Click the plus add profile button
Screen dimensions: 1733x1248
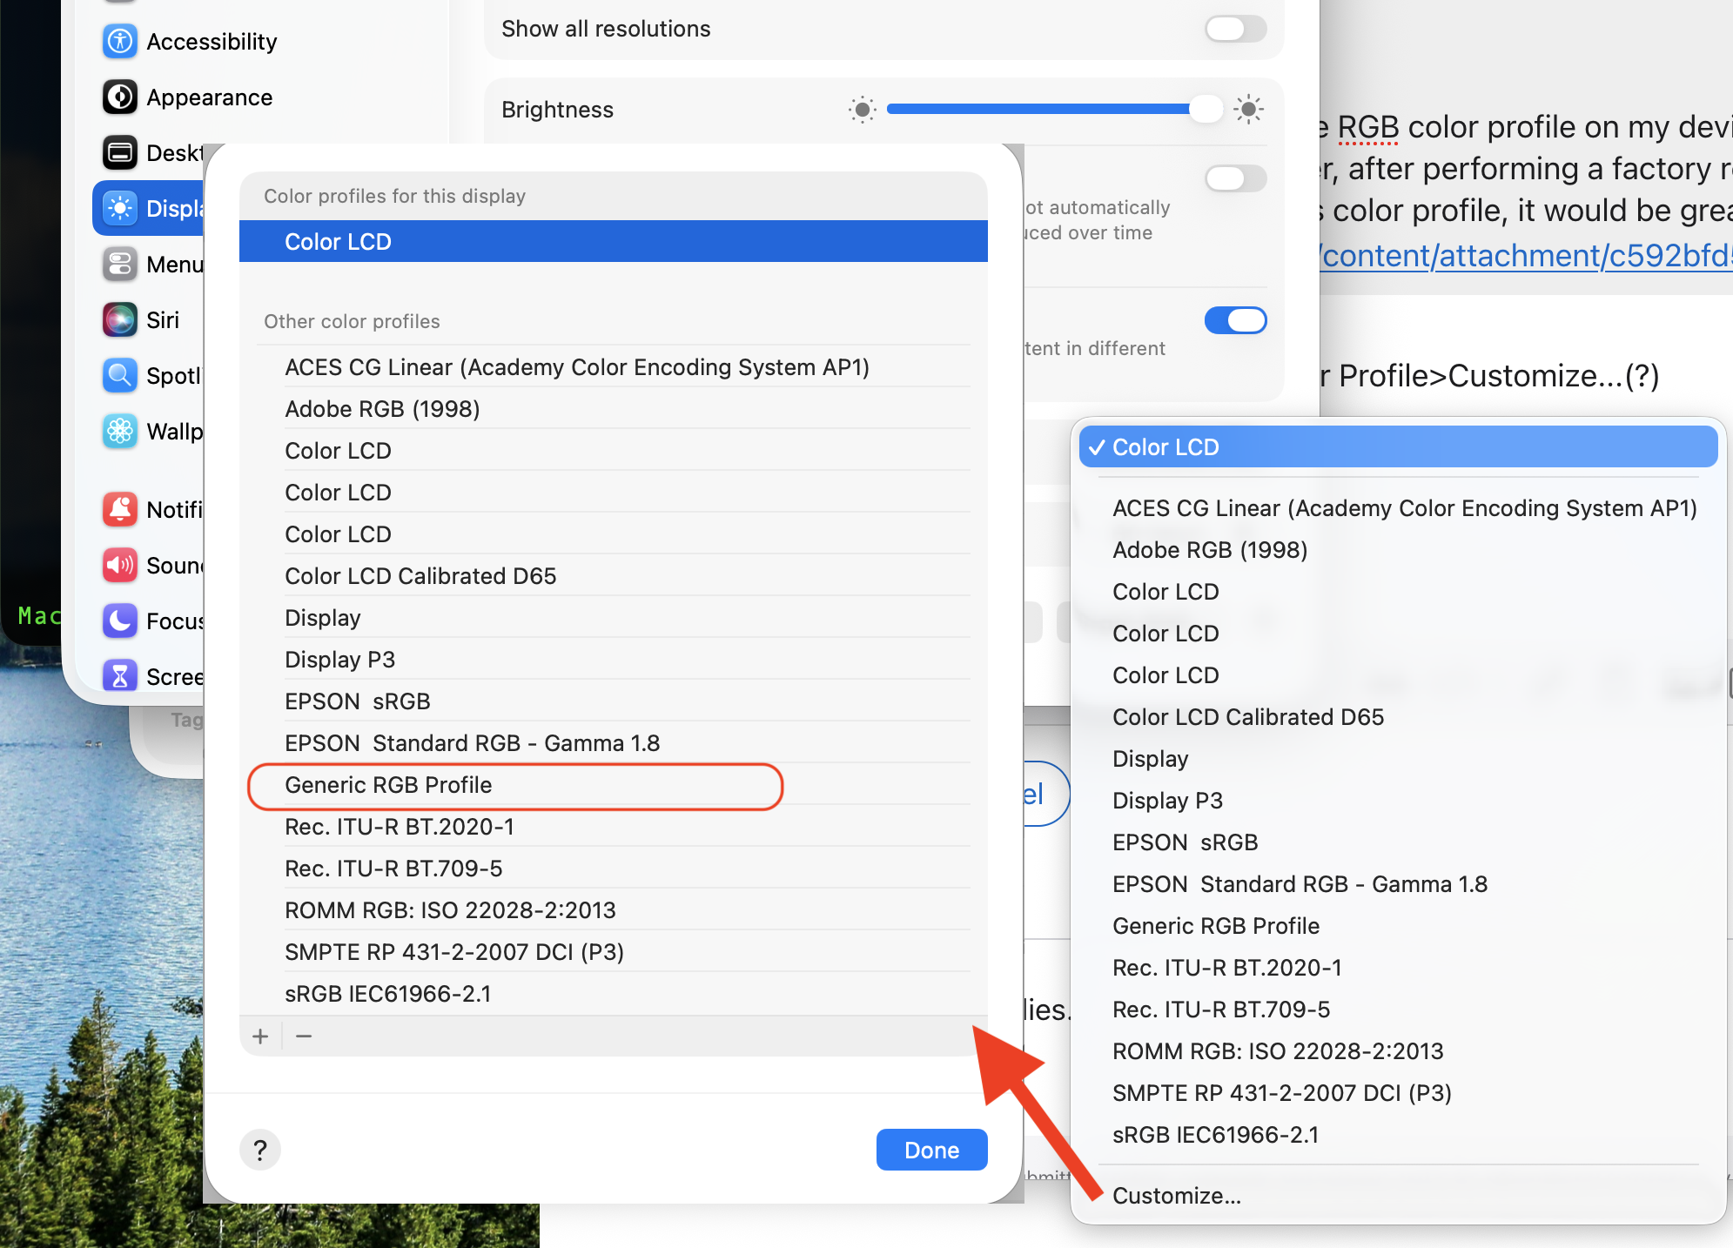click(x=260, y=1036)
